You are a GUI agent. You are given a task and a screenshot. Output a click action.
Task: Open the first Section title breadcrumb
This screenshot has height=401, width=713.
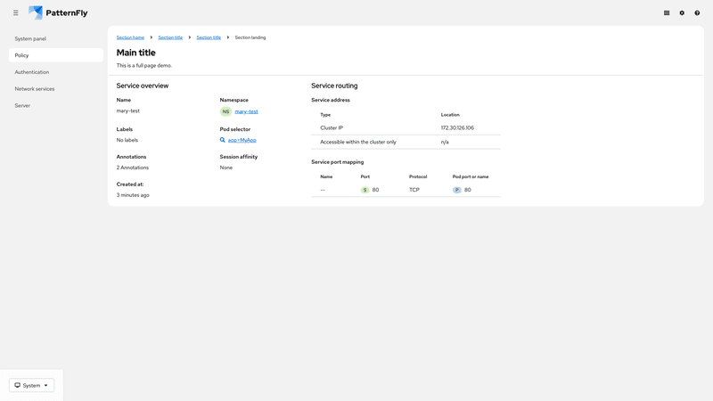[170, 37]
